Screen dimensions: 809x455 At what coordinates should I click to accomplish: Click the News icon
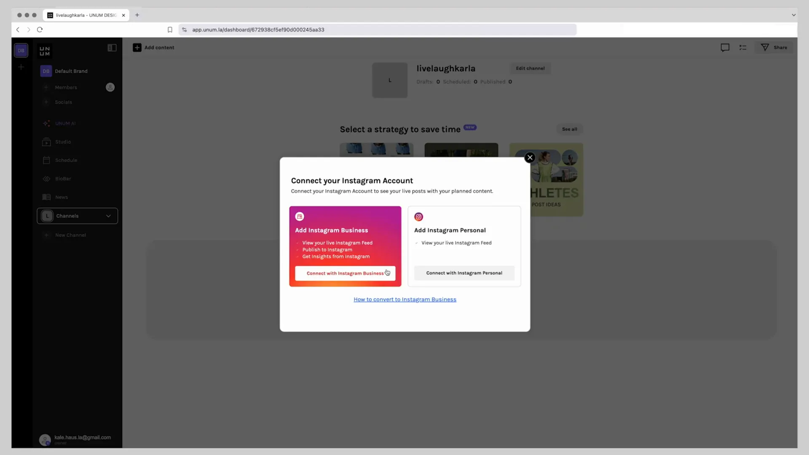(46, 198)
